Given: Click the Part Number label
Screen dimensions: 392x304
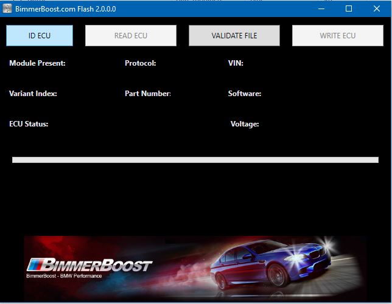Looking at the screenshot, I should point(147,94).
